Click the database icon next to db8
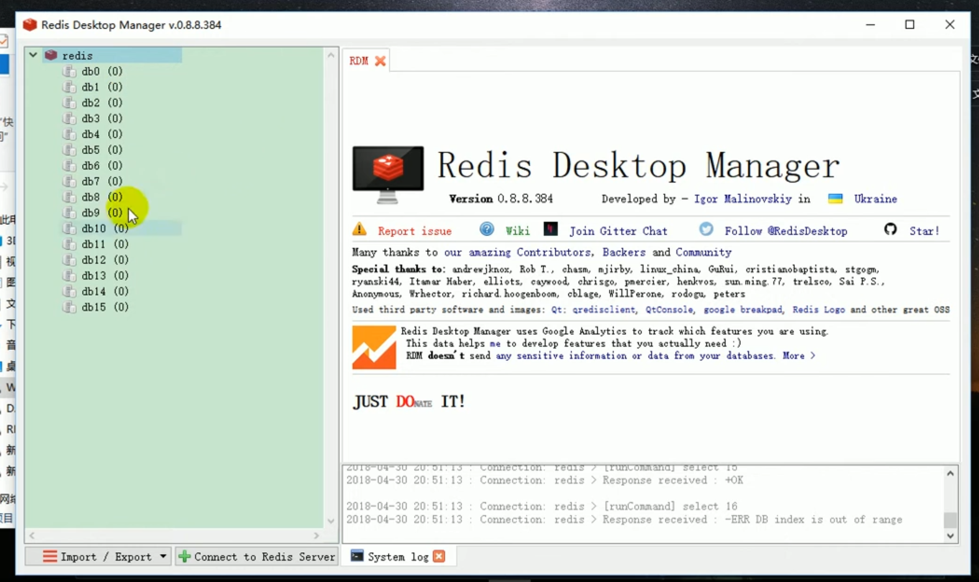Viewport: 979px width, 582px height. (x=69, y=197)
